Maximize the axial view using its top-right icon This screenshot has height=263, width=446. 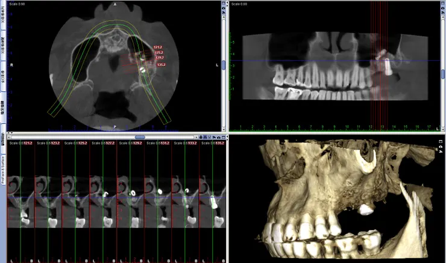tap(224, 3)
